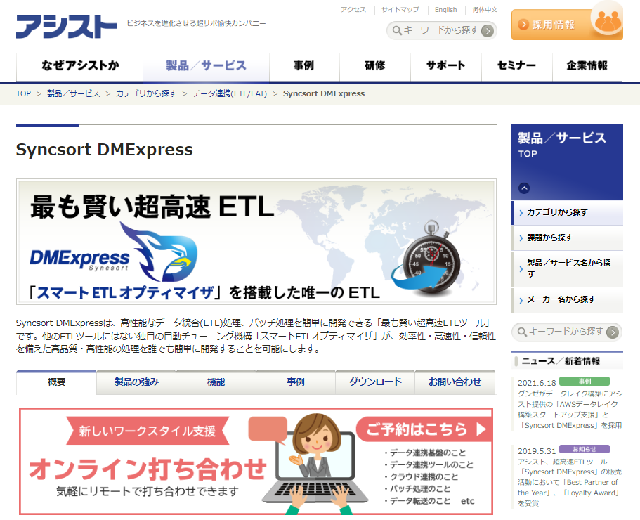Go to 製品/サービス breadcrumb
This screenshot has width=640, height=520.
74,94
